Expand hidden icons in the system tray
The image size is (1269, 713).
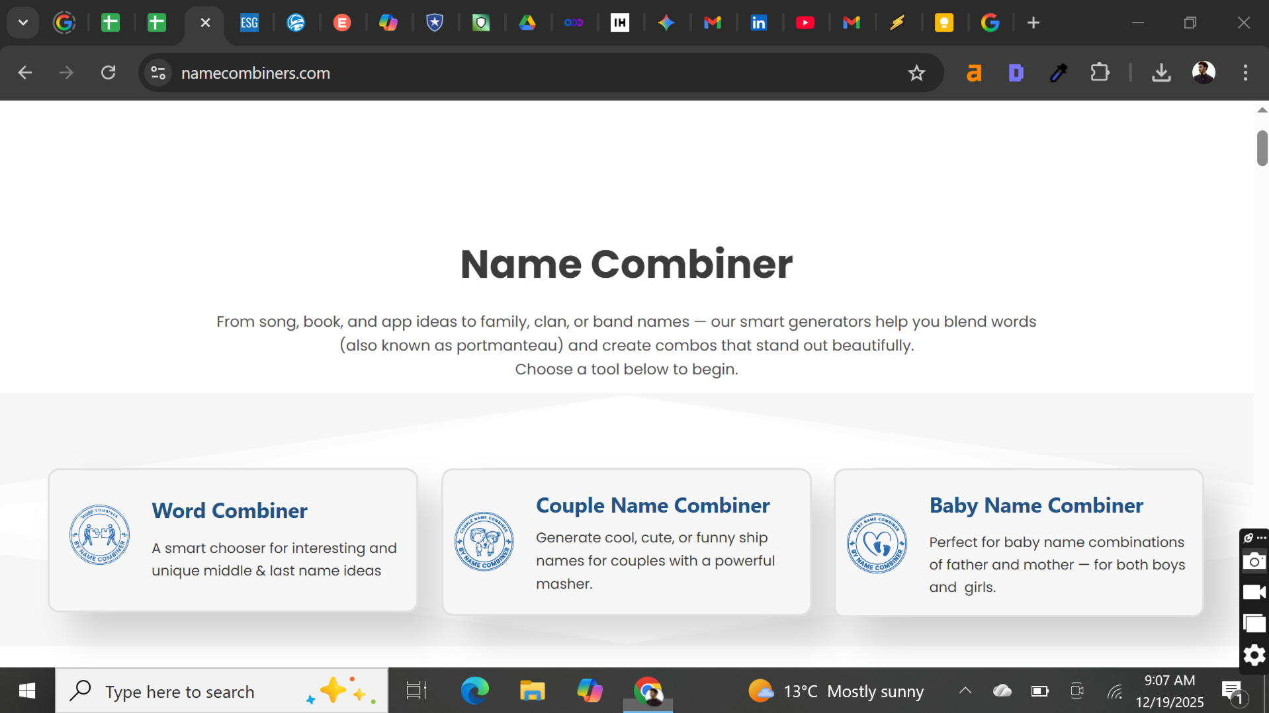965,691
